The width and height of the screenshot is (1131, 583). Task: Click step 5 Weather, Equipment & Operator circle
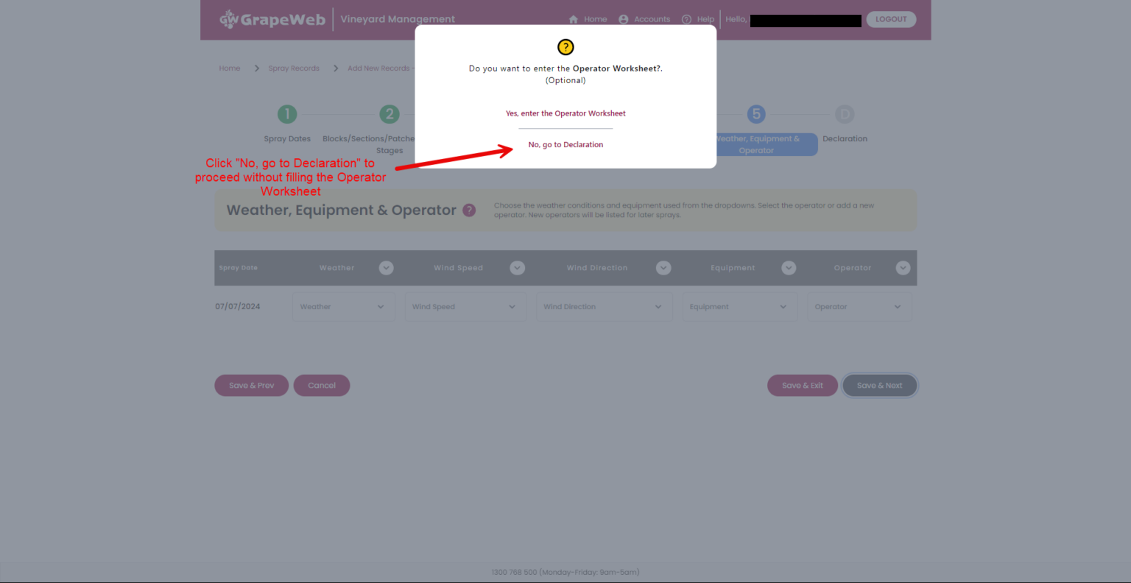click(x=756, y=114)
